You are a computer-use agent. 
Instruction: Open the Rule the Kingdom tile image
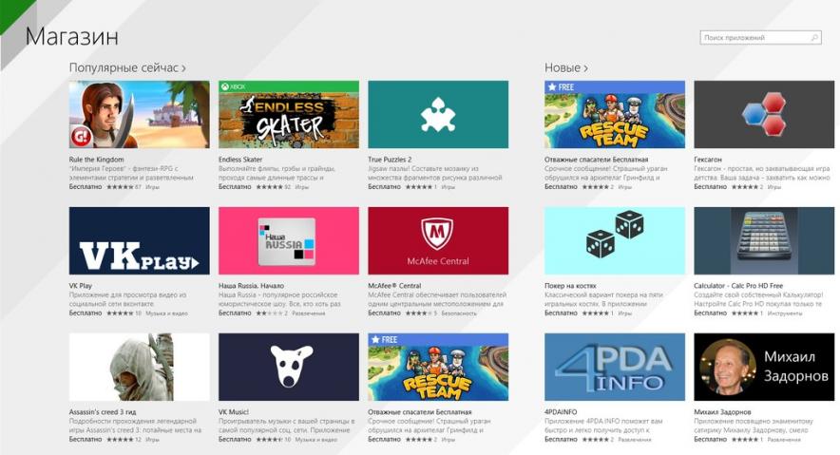click(x=140, y=115)
